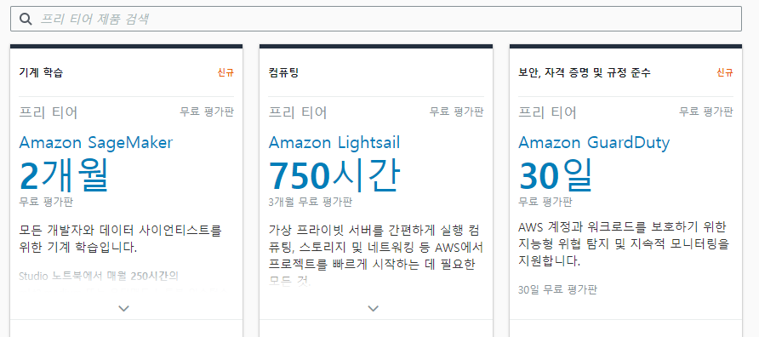Click SageMaker description 모든 개발자와 데이터 사이언티스트
Screen dimensions: 759x337
120,239
